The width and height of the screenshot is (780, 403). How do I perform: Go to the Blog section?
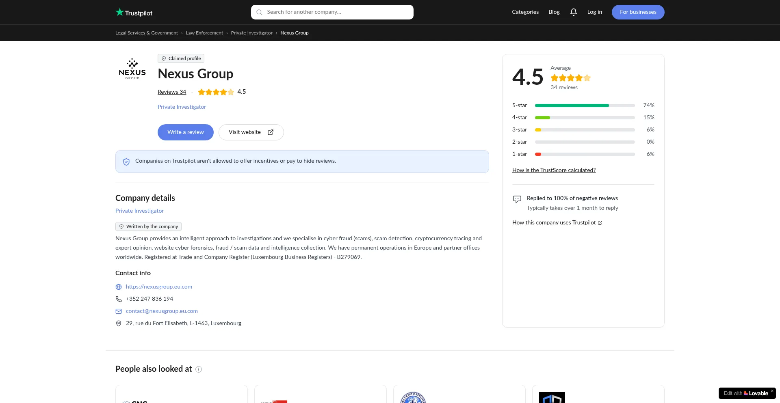click(x=554, y=12)
